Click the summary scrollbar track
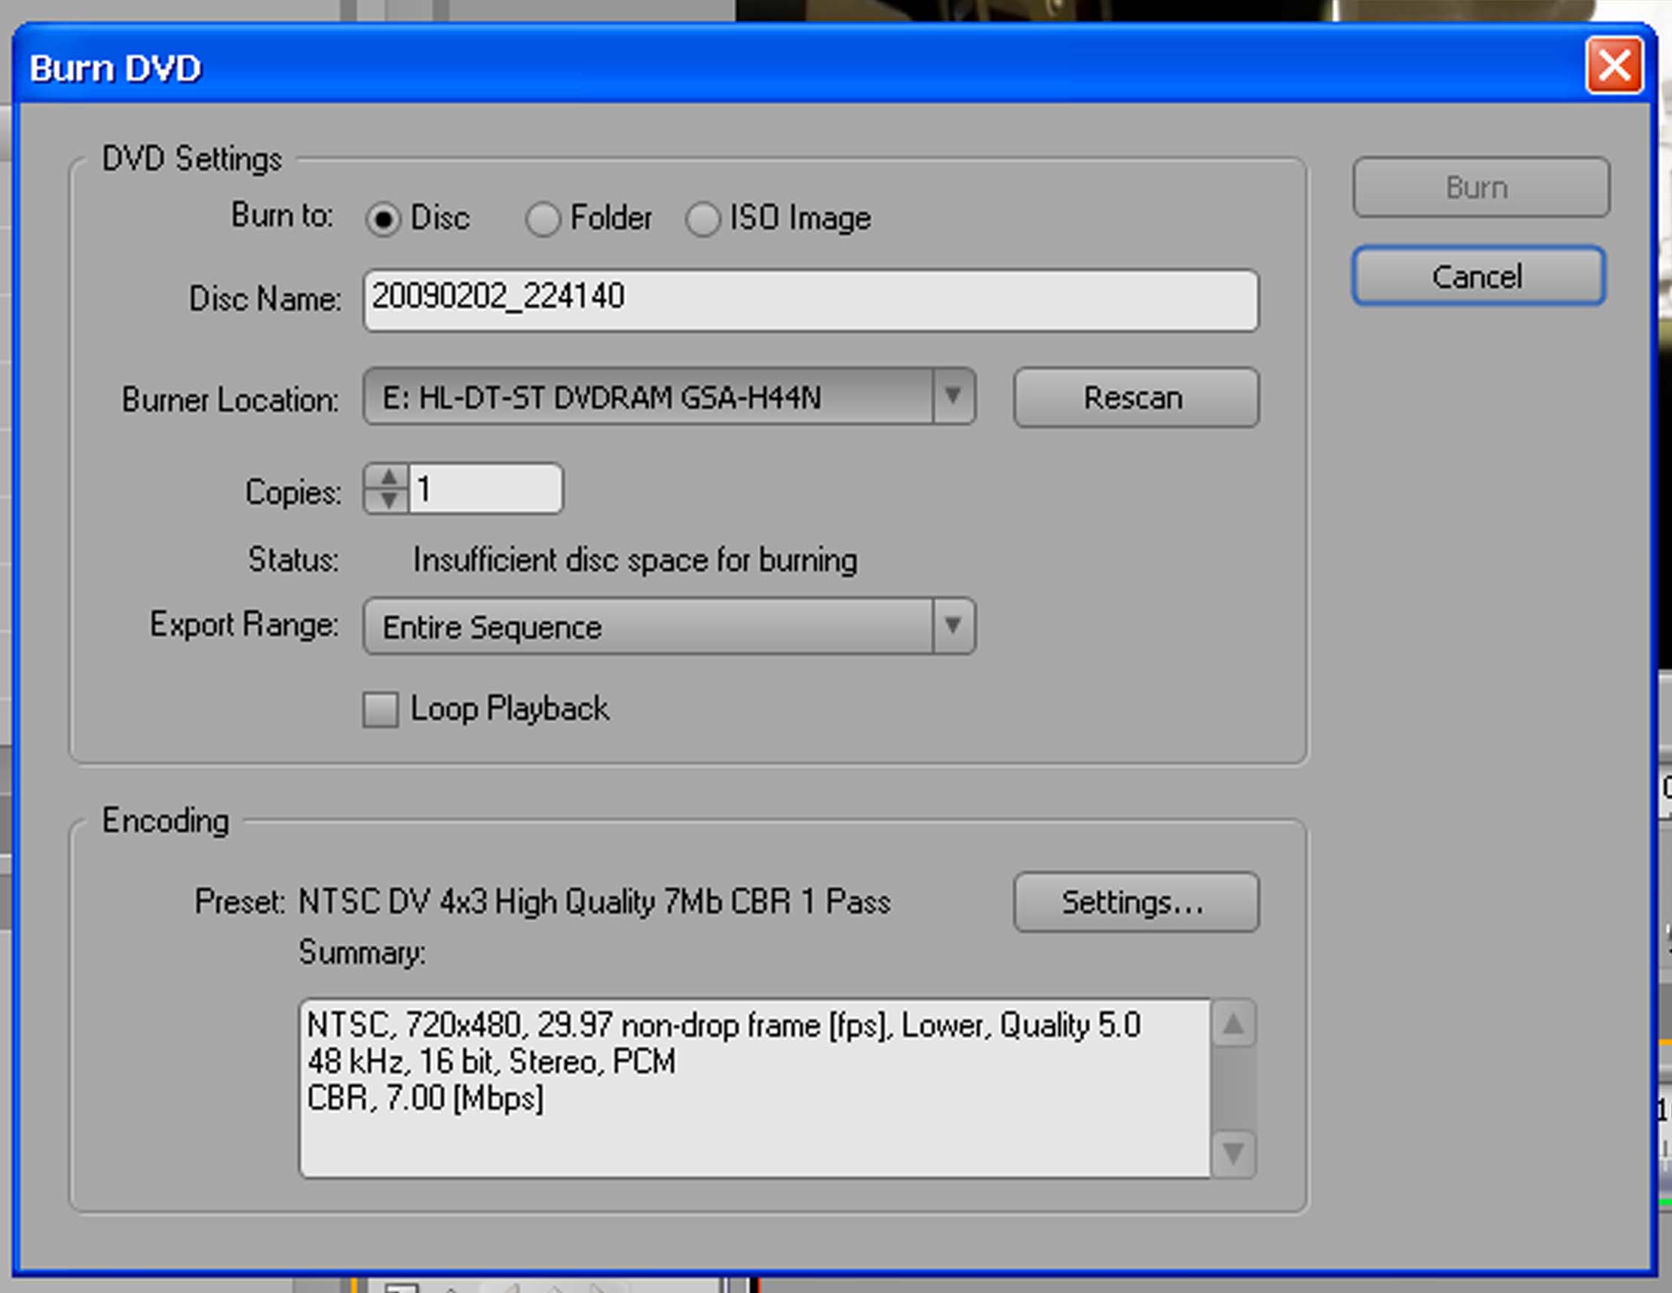The image size is (1672, 1293). [x=1233, y=1089]
